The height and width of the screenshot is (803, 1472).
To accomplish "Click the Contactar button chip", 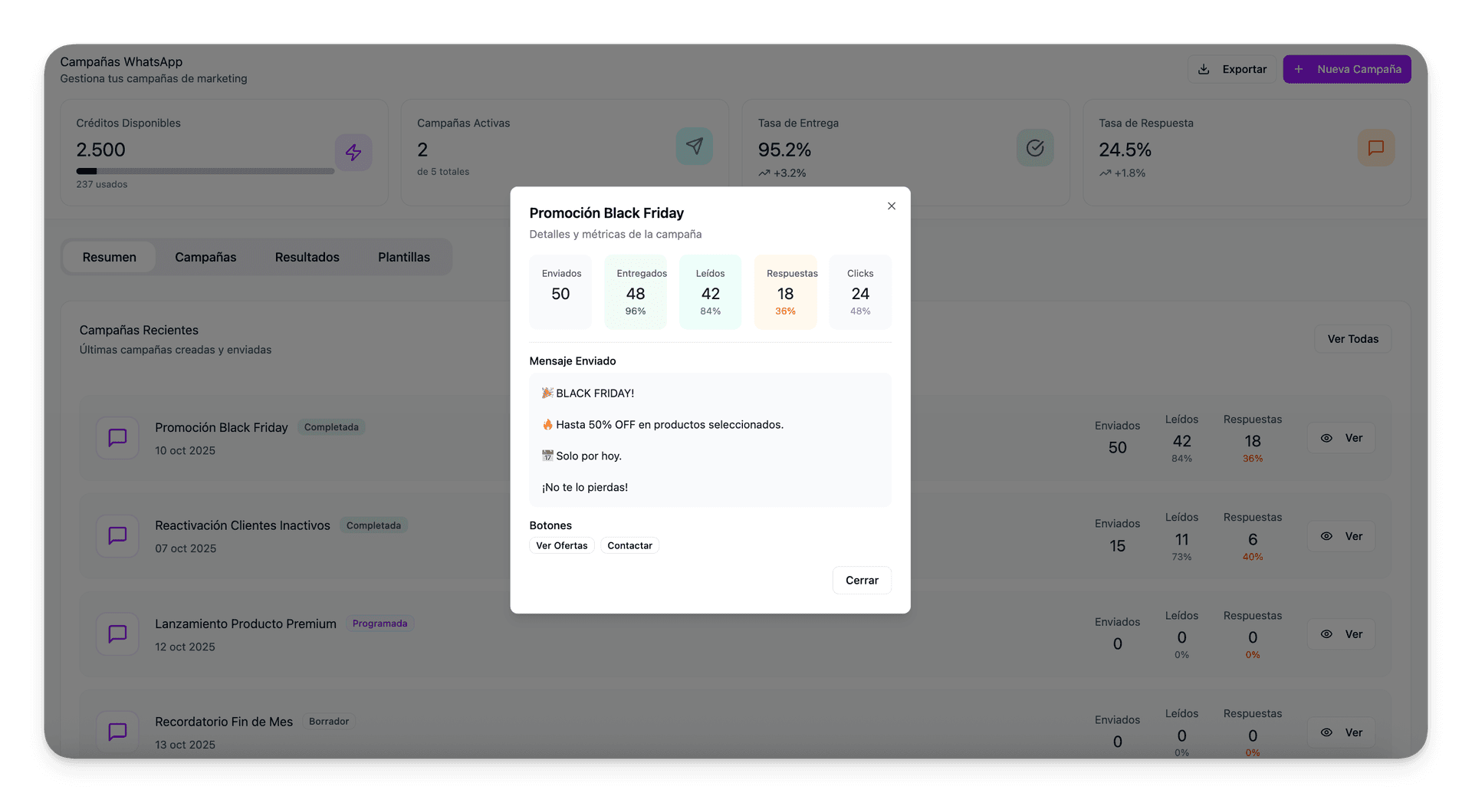I will [x=629, y=546].
